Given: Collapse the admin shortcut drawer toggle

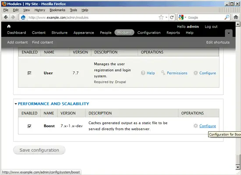Looking at the screenshot, I should [229, 33].
